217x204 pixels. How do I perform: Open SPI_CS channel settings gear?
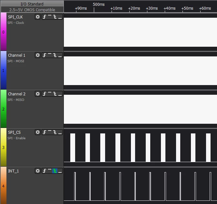pyautogui.click(x=38, y=132)
